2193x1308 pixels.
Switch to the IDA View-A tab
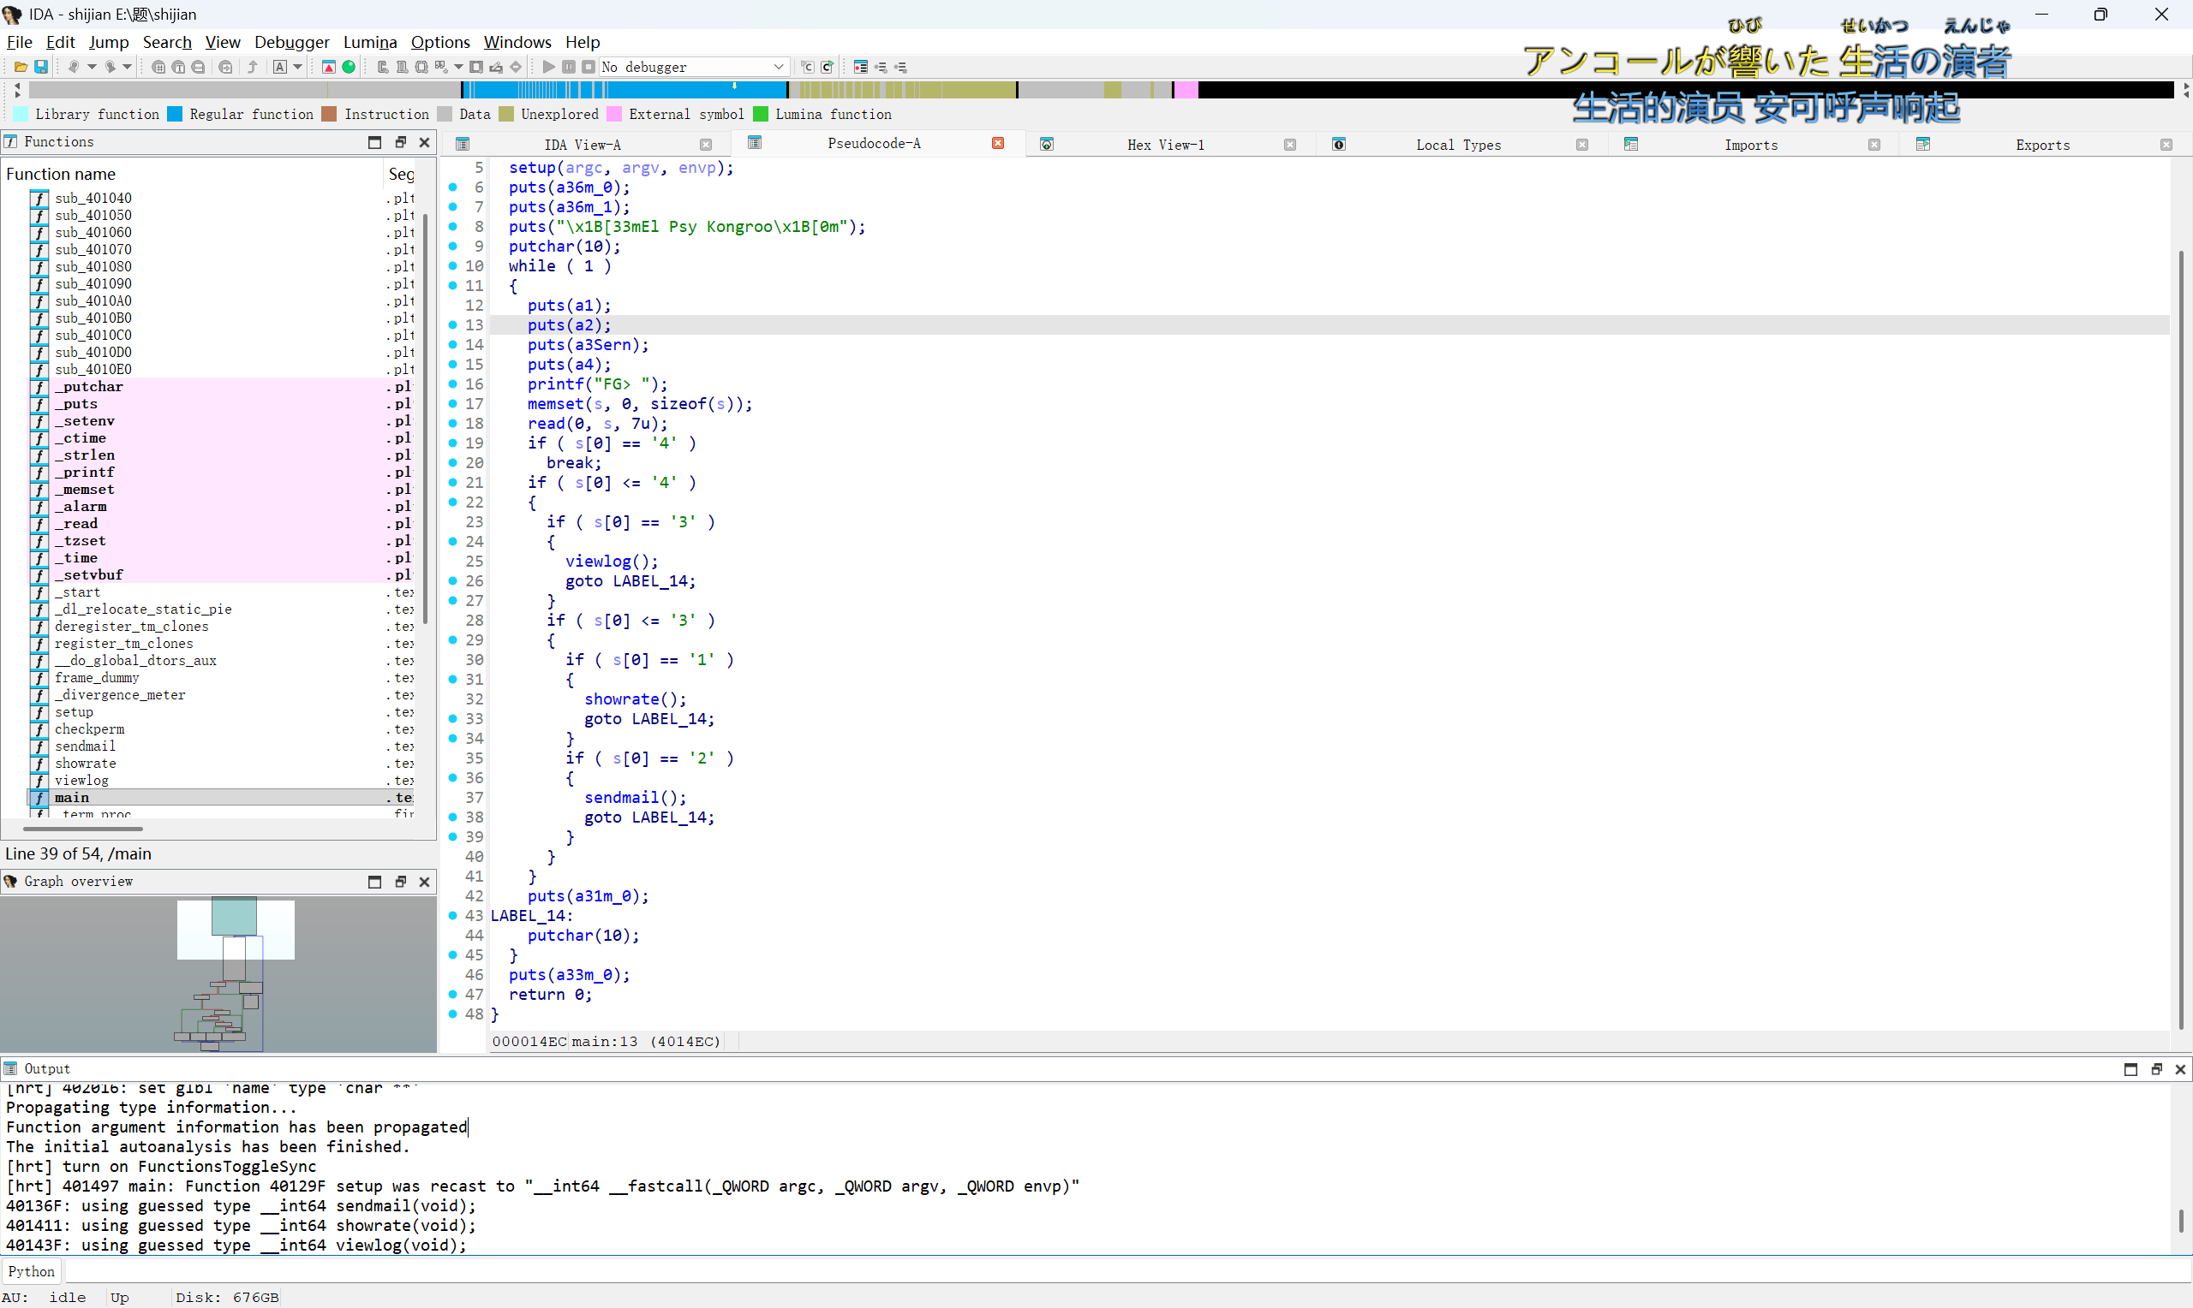(582, 145)
